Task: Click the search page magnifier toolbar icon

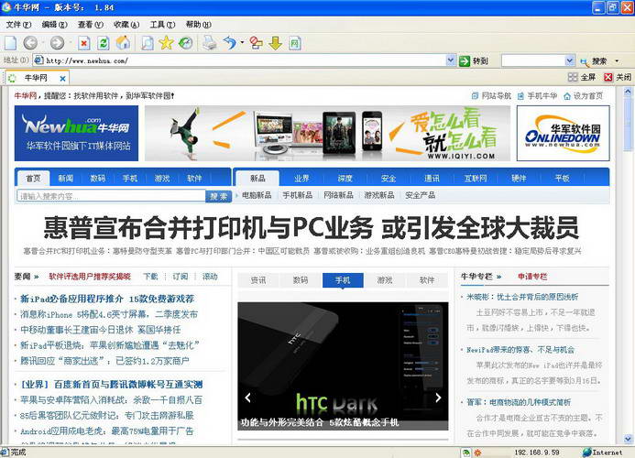Action: [x=147, y=43]
